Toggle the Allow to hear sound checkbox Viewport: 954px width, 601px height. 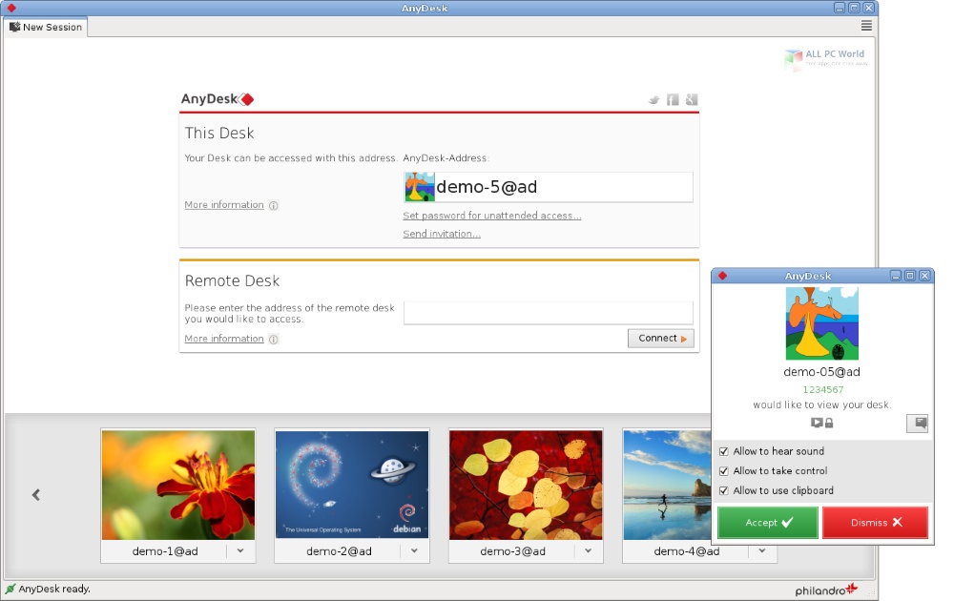(x=724, y=451)
